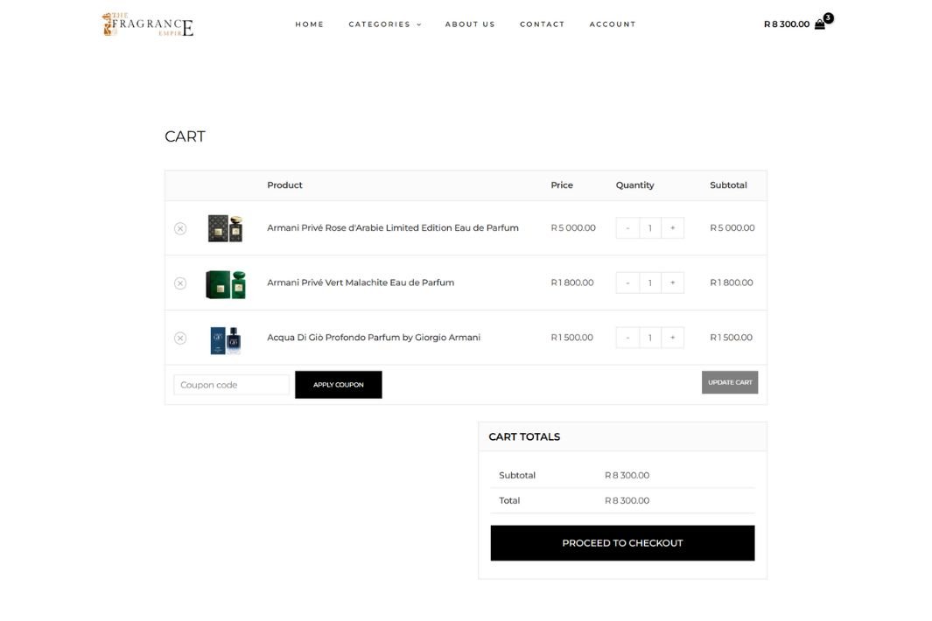Remove Armani Privé Vert Malachite from cart
The width and height of the screenshot is (932, 621).
(x=180, y=283)
